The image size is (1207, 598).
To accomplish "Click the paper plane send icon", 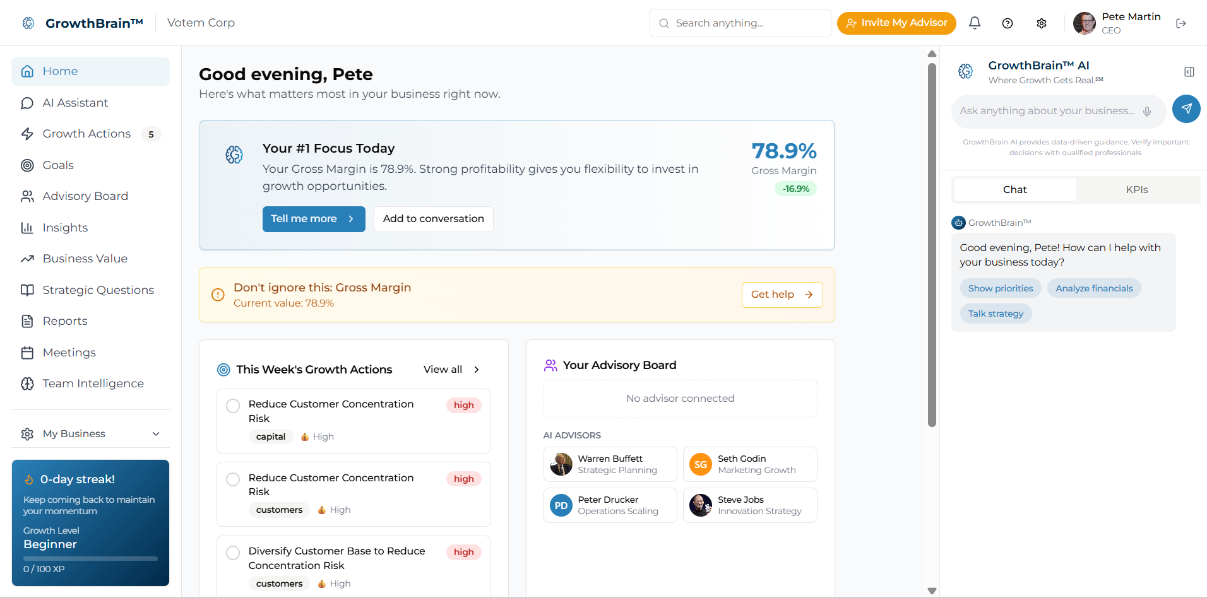I will 1186,109.
